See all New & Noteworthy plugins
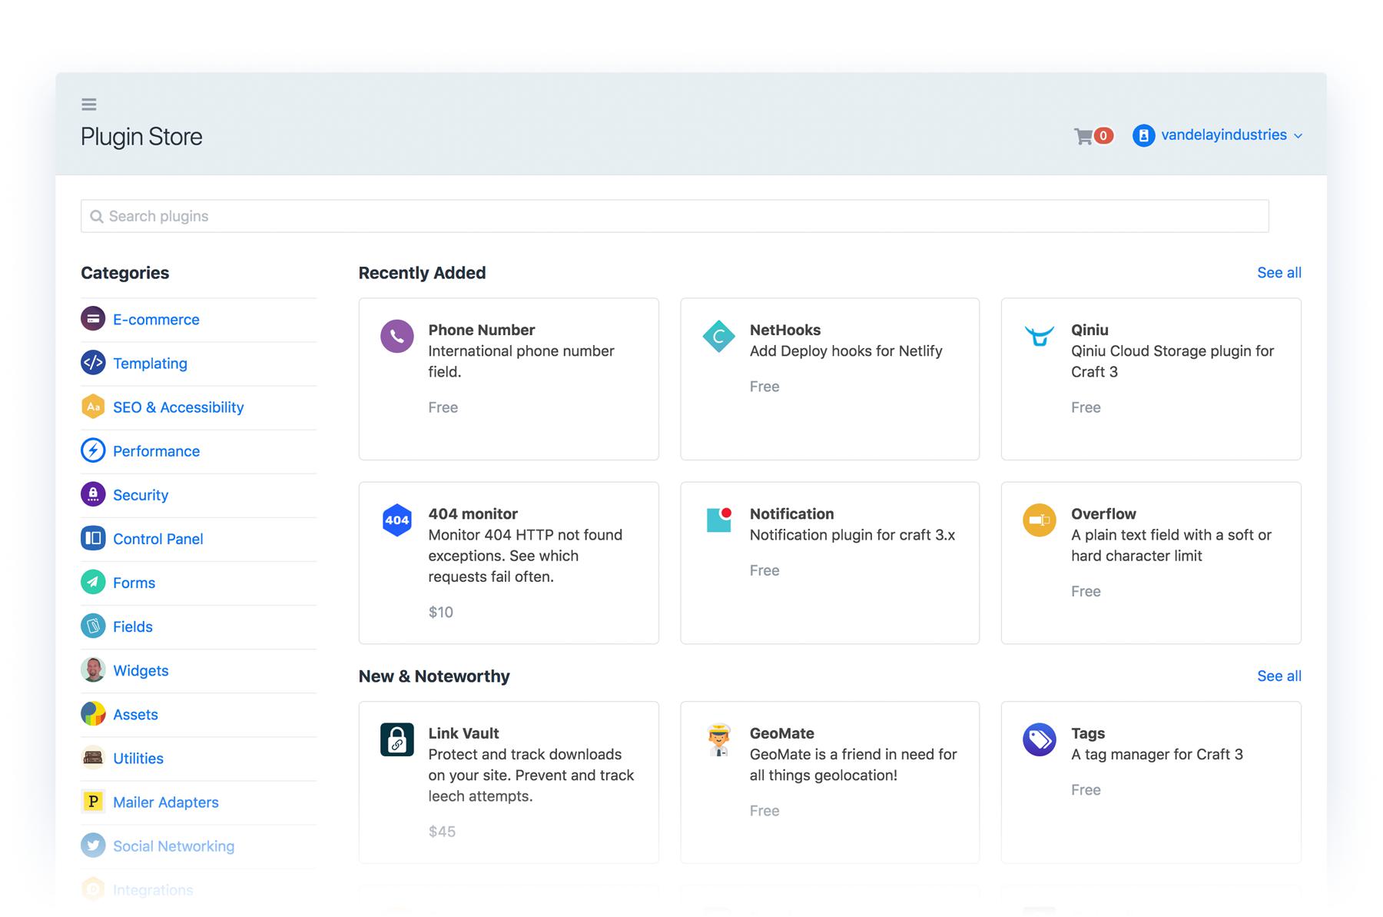 point(1279,676)
